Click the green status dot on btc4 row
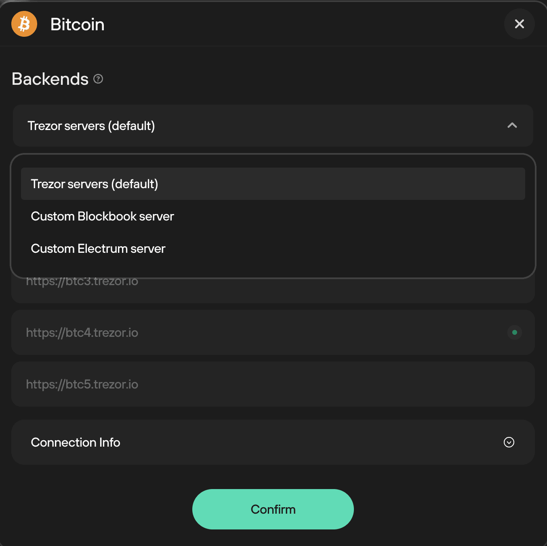 (515, 332)
